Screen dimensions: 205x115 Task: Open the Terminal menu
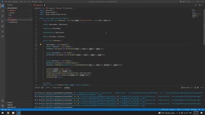coord(35,2)
